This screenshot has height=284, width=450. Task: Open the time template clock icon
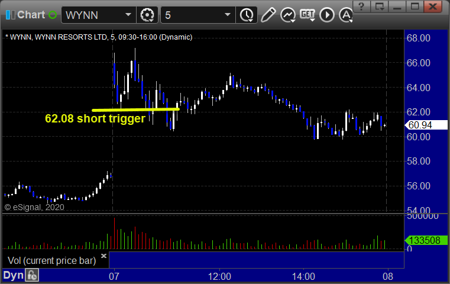coord(247,15)
